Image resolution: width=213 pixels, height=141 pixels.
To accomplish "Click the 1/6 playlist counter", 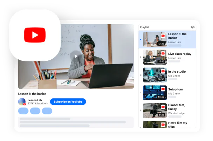I will click(192, 27).
